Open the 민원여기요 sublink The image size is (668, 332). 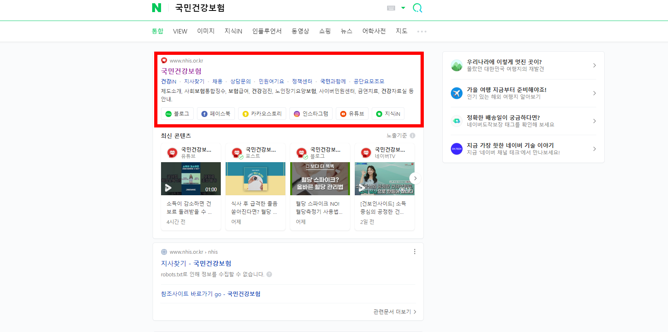coord(271,81)
